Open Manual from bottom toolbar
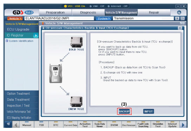The height and width of the screenshot is (131, 191). [27, 125]
